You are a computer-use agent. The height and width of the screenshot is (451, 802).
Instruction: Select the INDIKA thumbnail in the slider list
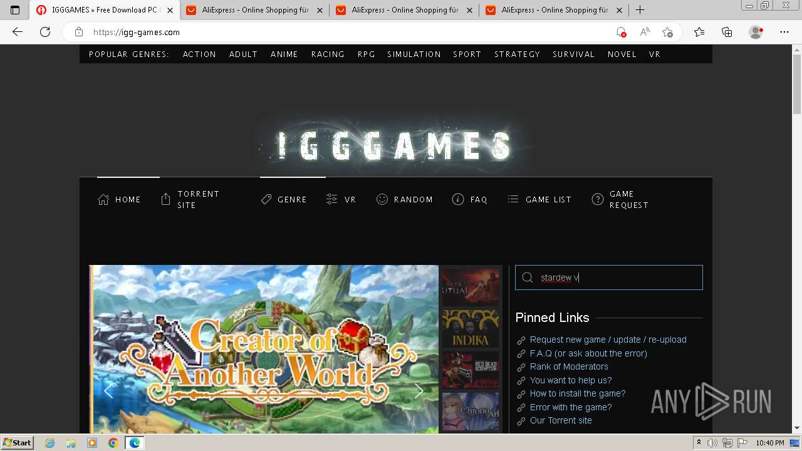(471, 329)
